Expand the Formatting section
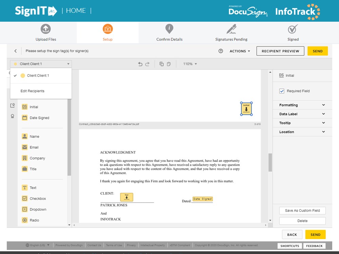This screenshot has height=254, width=339. pyautogui.click(x=302, y=105)
